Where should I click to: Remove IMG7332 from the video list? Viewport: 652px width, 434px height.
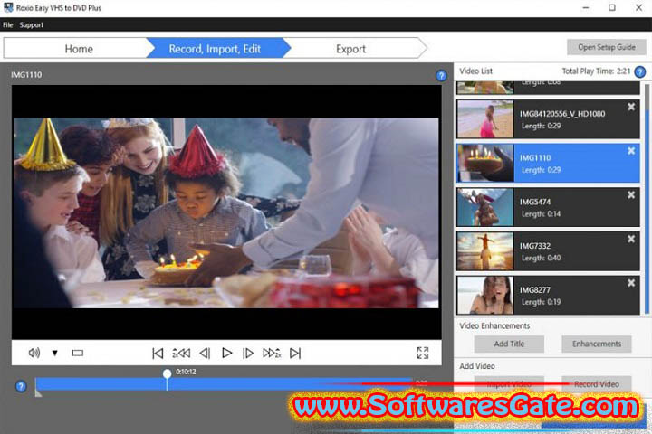click(x=631, y=239)
